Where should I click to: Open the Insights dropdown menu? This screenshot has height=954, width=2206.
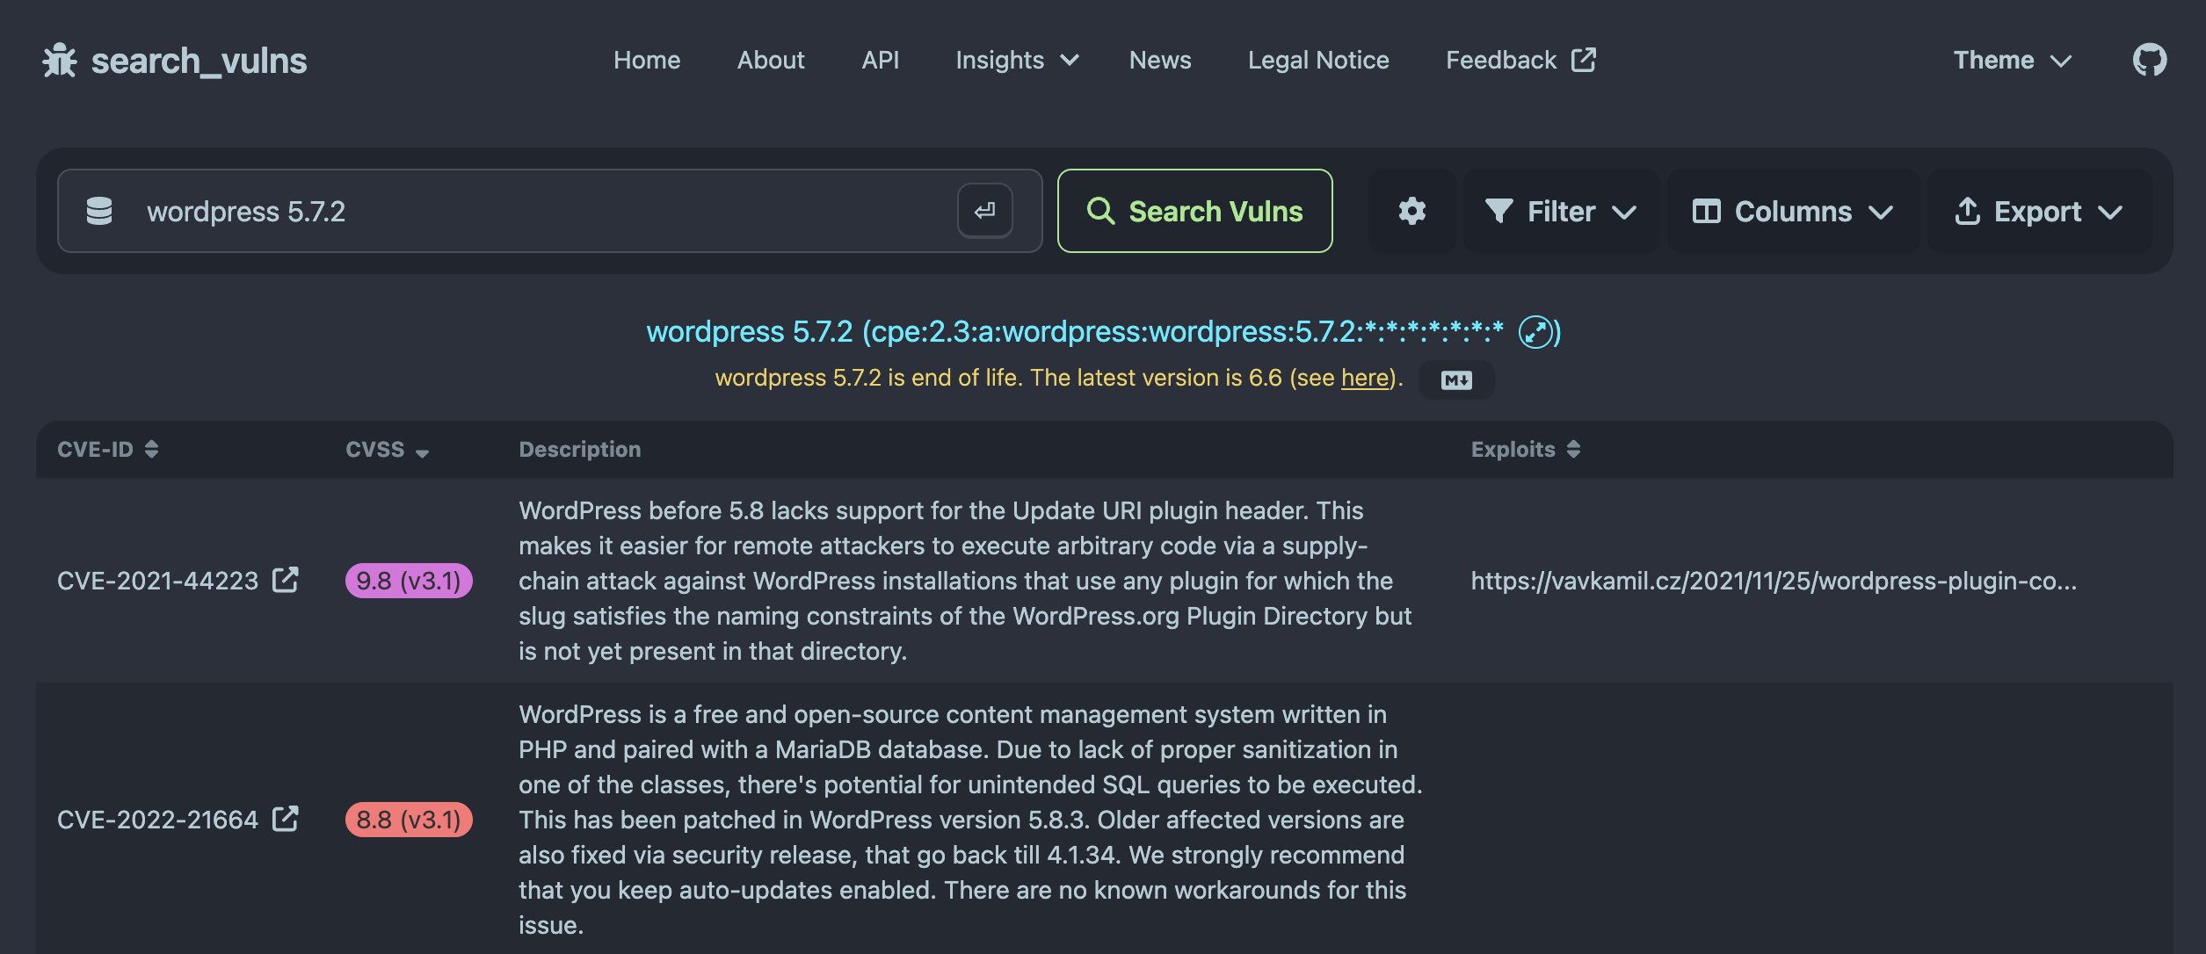1015,60
